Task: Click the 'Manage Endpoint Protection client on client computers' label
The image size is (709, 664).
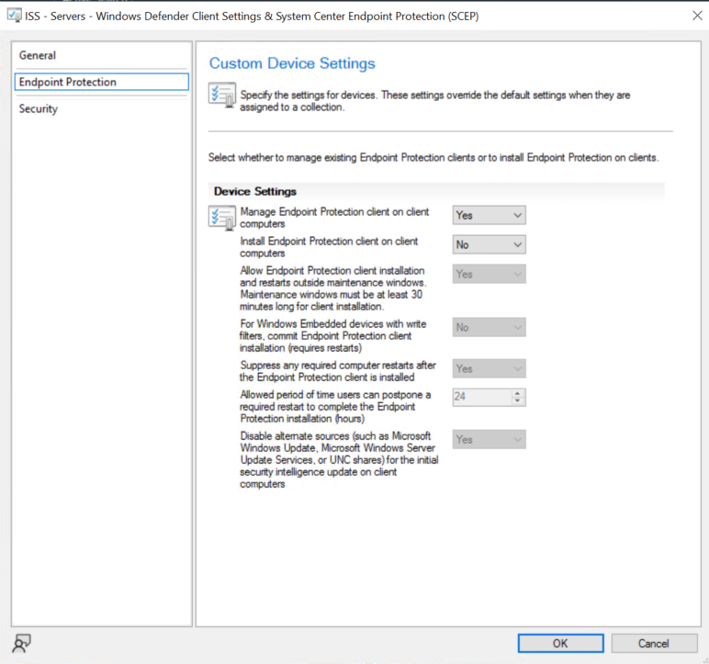Action: coord(334,218)
